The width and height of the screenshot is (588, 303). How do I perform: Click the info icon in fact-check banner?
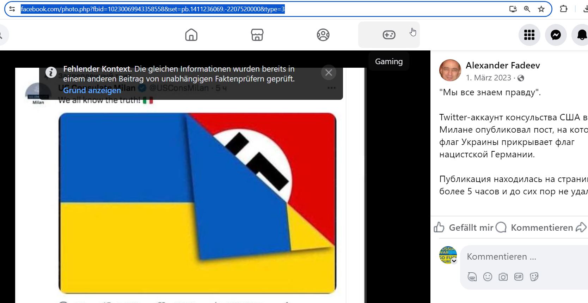click(x=51, y=72)
